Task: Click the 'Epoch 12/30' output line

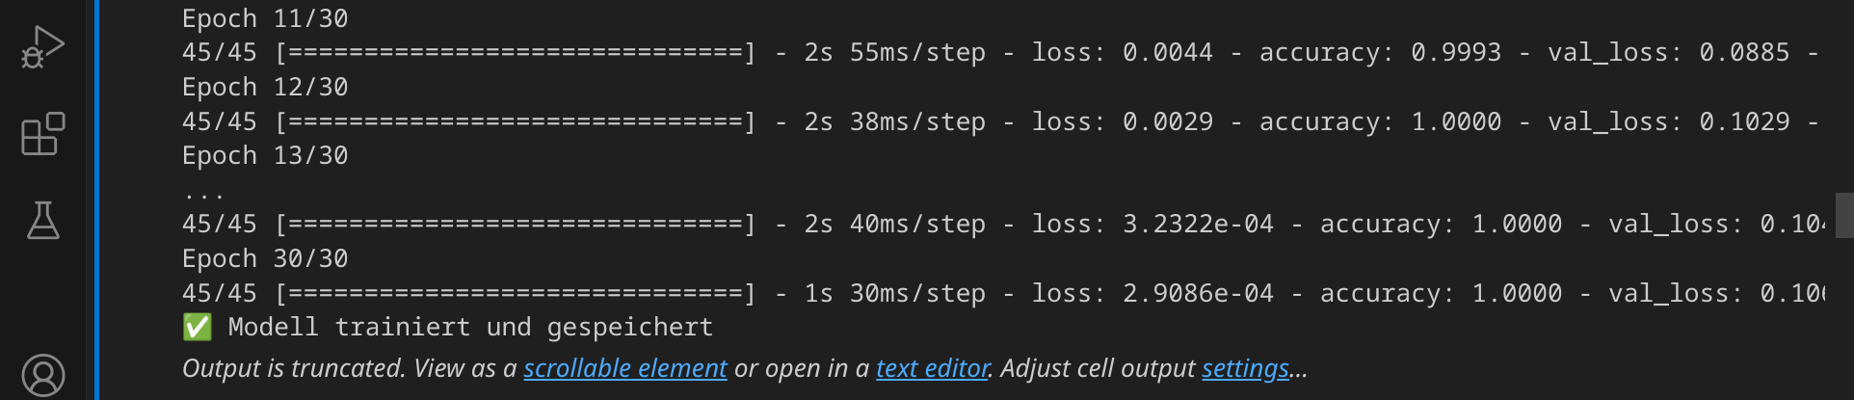Action: click(265, 87)
